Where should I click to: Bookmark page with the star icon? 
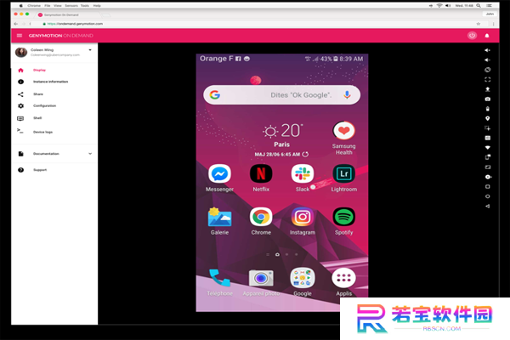coord(478,24)
